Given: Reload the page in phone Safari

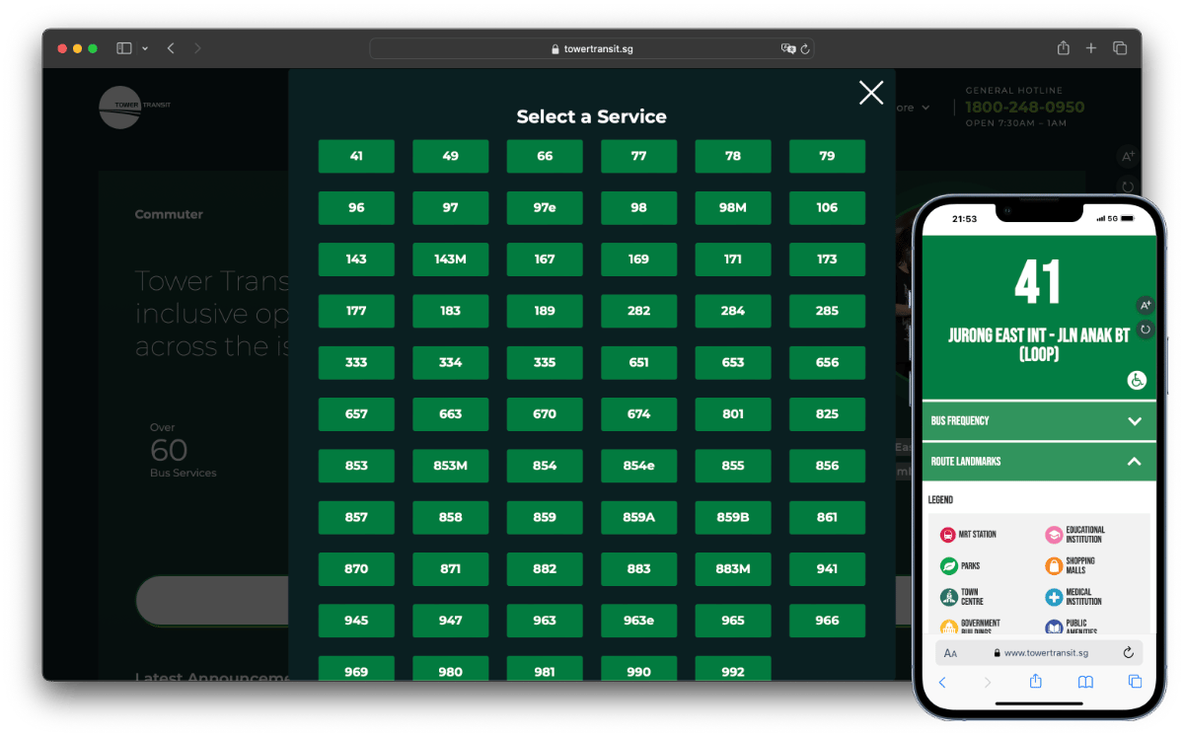Looking at the screenshot, I should [1128, 653].
